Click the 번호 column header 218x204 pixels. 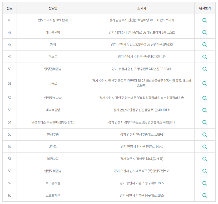[9, 8]
